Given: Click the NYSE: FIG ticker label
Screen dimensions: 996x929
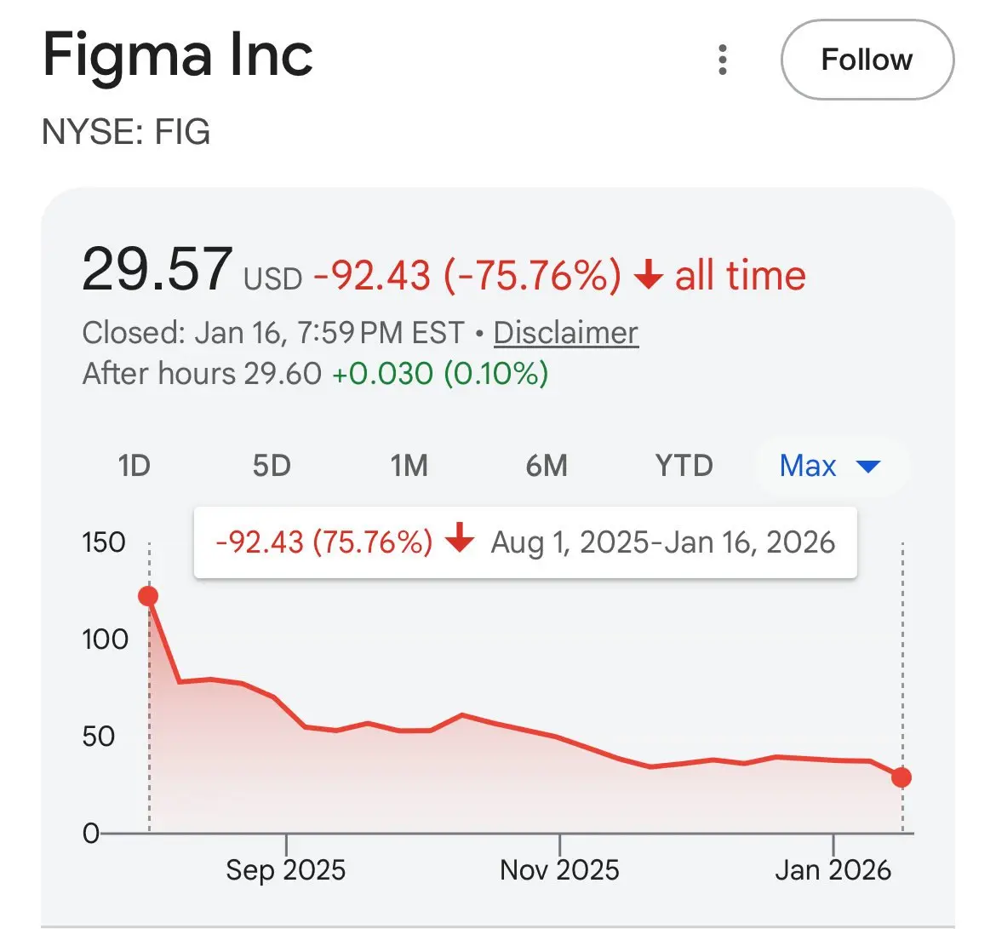Looking at the screenshot, I should pos(126,132).
